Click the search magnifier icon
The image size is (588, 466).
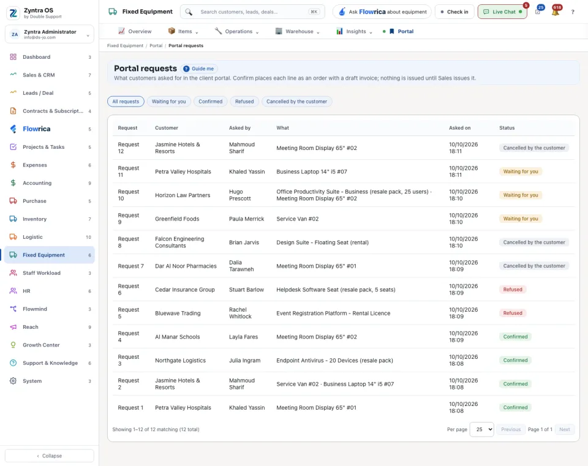189,12
